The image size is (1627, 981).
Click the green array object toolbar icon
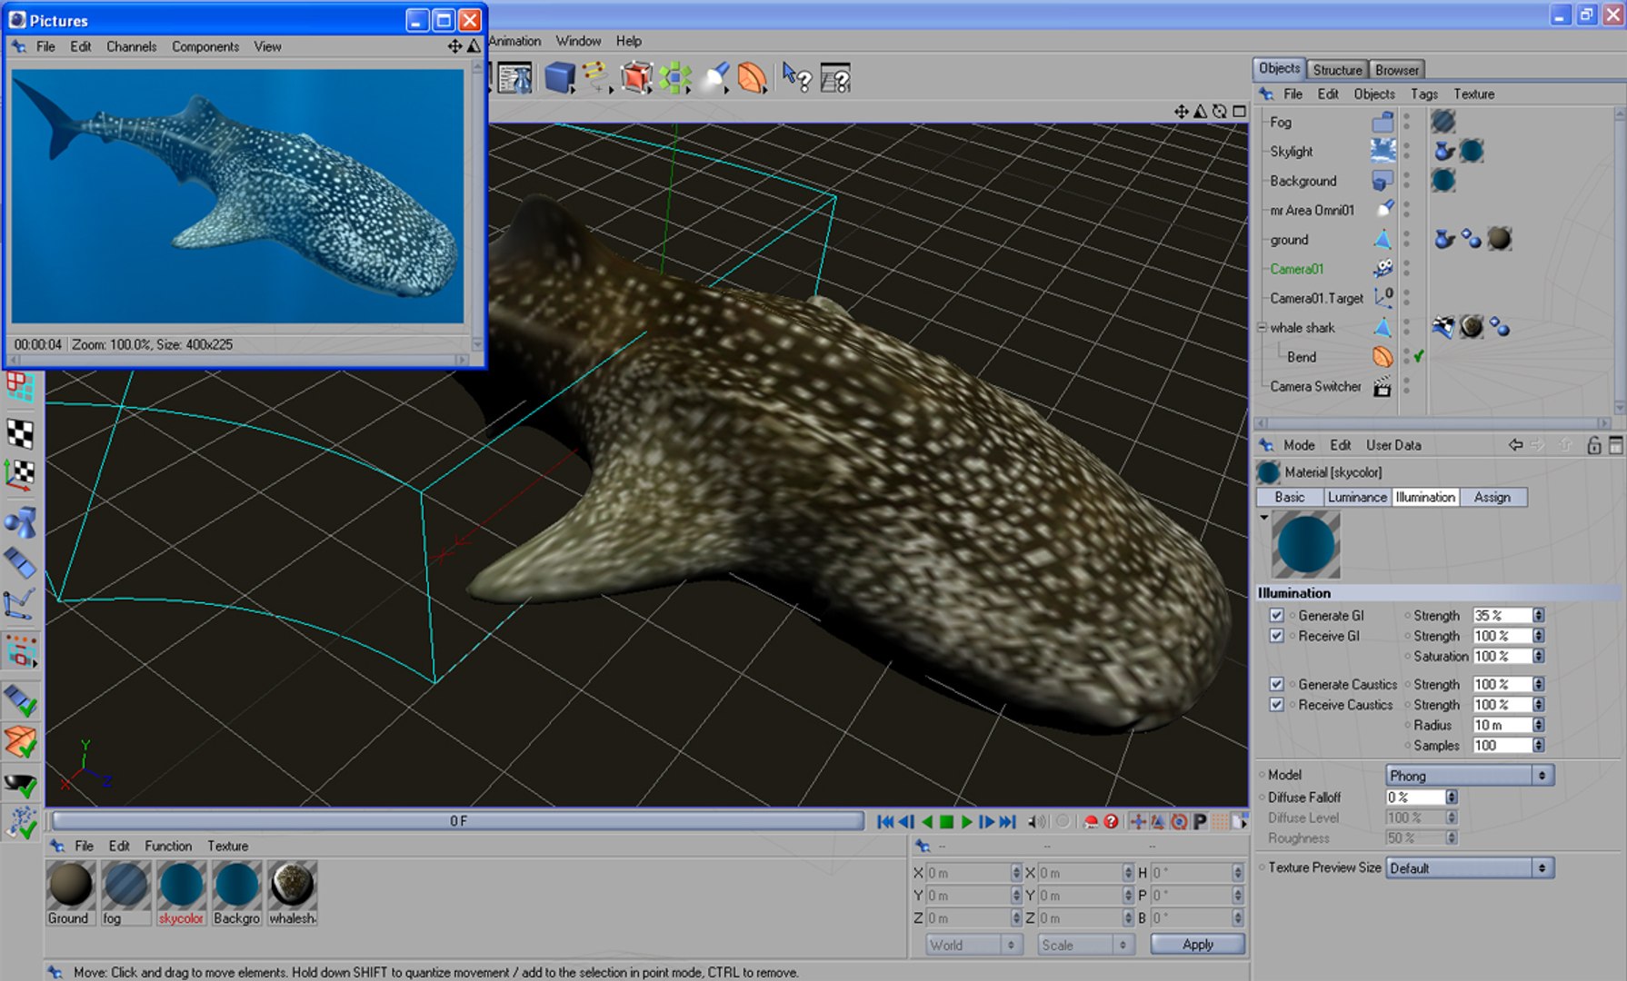(675, 78)
